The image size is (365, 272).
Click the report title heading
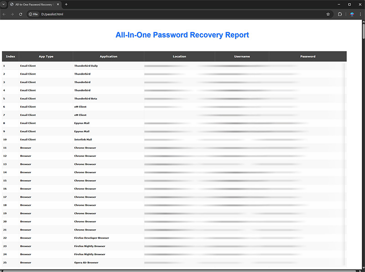[182, 35]
